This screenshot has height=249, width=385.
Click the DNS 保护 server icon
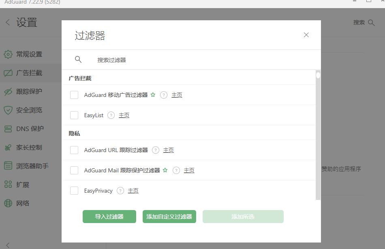[8, 129]
